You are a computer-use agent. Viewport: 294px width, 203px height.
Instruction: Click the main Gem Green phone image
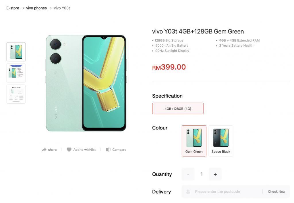click(86, 83)
